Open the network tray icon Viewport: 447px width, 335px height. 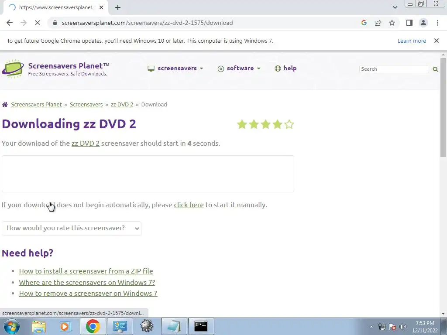pyautogui.click(x=382, y=327)
